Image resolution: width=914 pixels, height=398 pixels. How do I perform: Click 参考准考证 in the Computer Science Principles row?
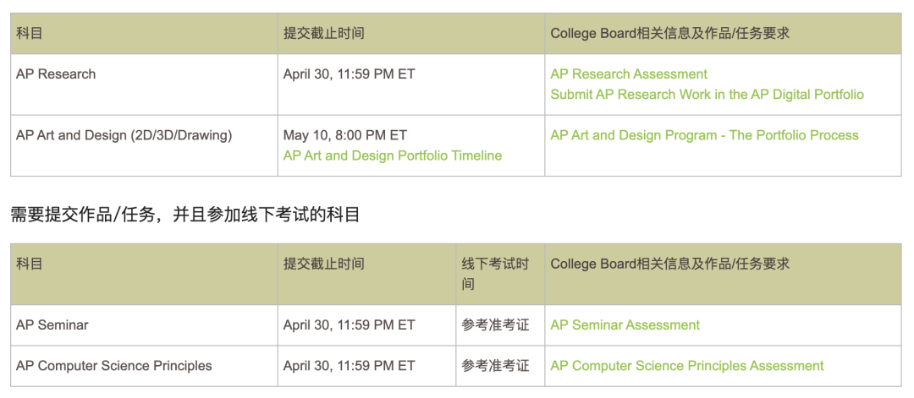pyautogui.click(x=495, y=366)
